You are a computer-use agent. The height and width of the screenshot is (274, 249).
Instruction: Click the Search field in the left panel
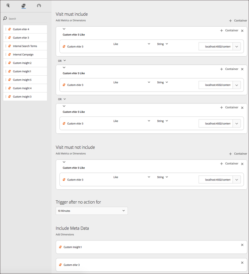point(27,19)
